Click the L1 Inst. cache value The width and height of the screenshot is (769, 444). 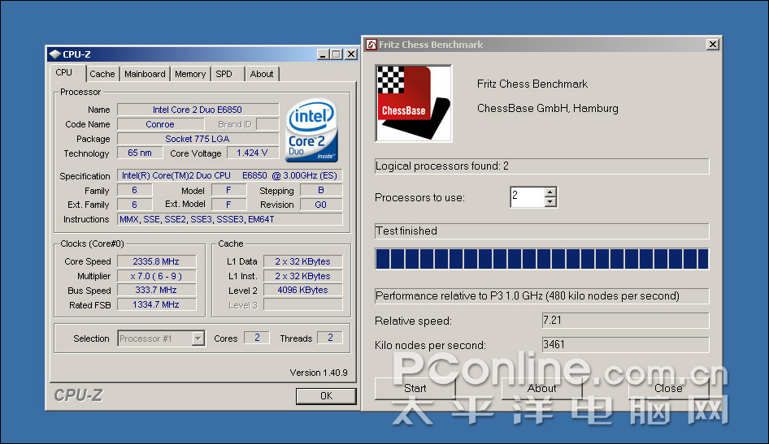coord(302,276)
